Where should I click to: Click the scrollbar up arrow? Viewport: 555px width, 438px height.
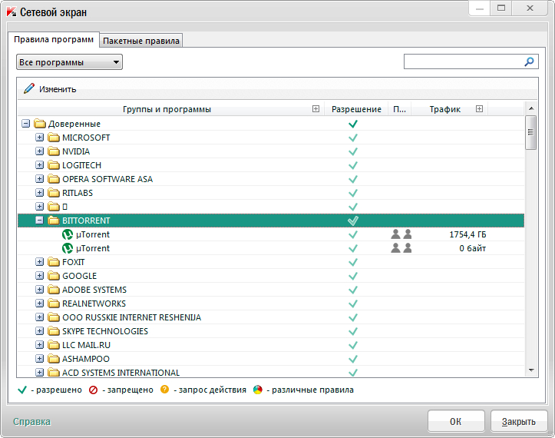point(531,108)
